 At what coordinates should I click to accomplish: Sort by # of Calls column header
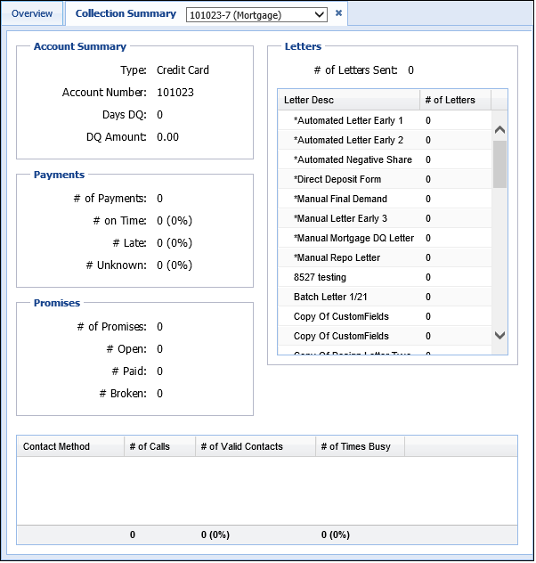160,446
